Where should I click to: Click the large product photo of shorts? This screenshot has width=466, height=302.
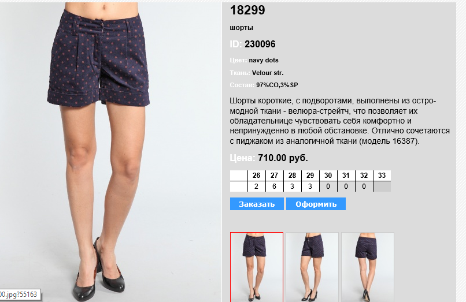click(x=110, y=152)
